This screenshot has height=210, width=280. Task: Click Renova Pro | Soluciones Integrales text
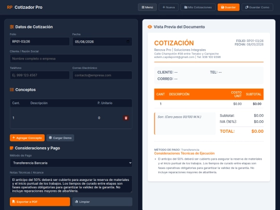[180, 50]
